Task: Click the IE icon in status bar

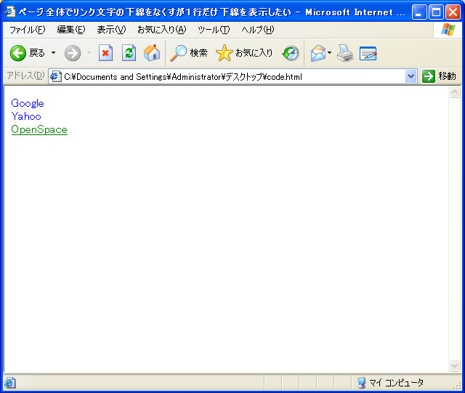Action: [x=9, y=383]
